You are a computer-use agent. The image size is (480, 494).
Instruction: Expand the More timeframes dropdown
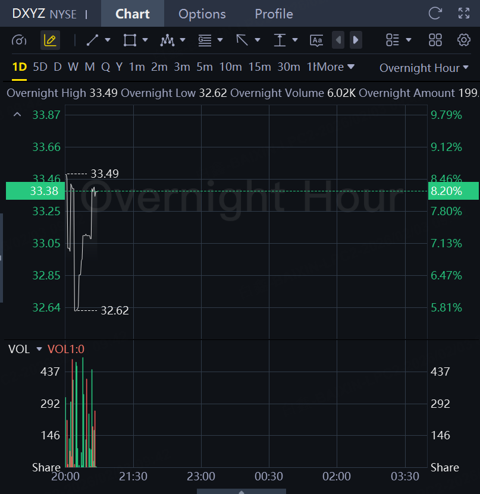(337, 67)
